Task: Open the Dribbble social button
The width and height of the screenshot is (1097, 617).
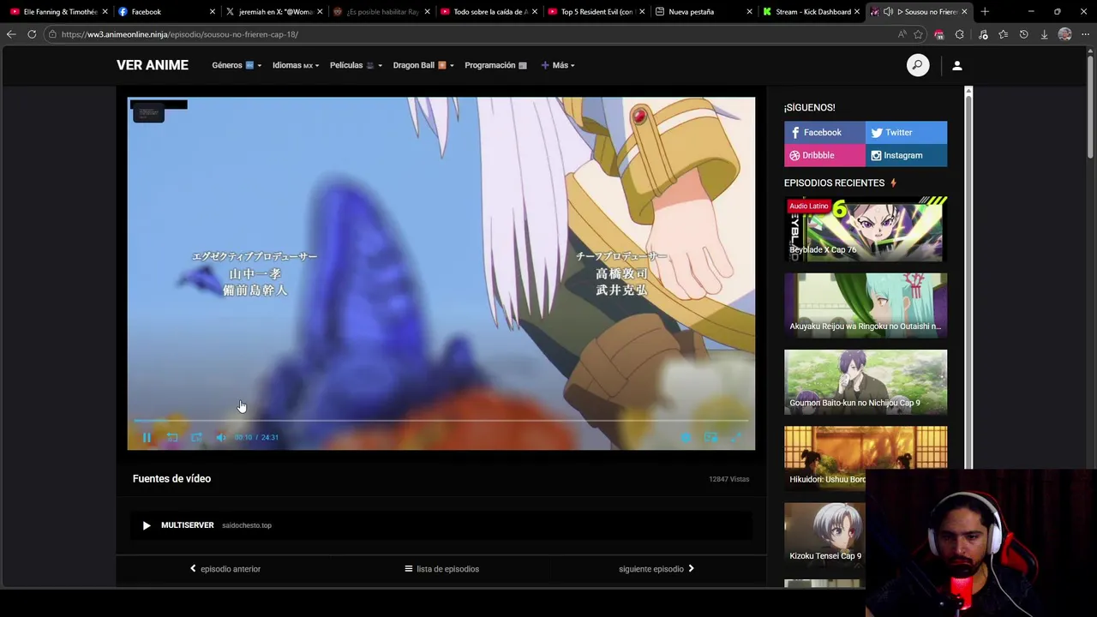Action: point(824,155)
